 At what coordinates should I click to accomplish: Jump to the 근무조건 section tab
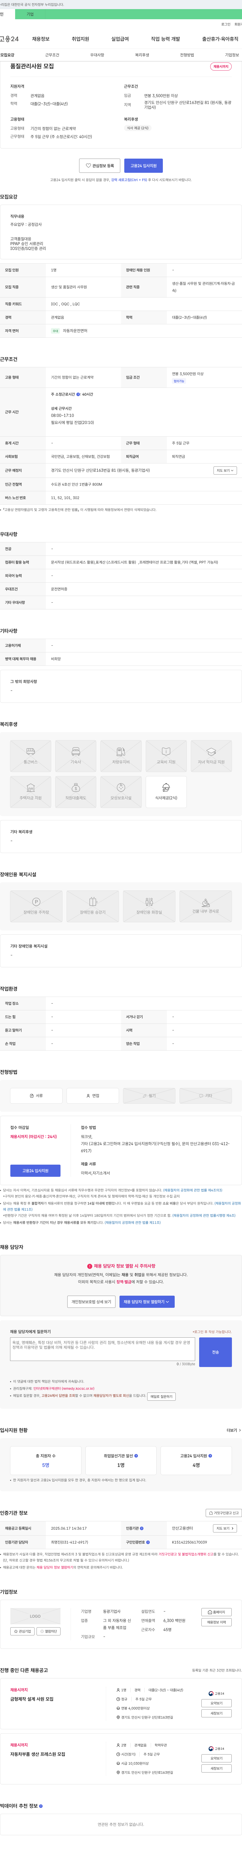coord(52,55)
